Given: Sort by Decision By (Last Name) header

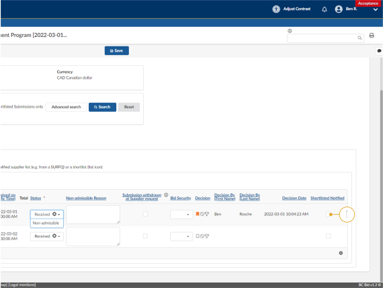Looking at the screenshot, I should [x=250, y=196].
